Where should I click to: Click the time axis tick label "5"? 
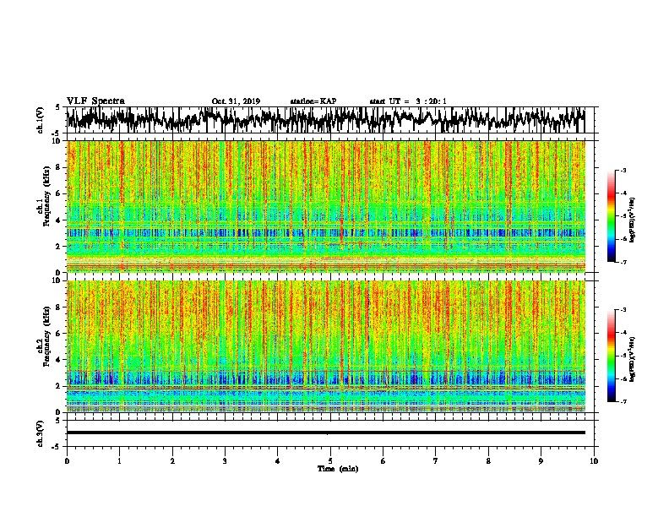tap(330, 461)
